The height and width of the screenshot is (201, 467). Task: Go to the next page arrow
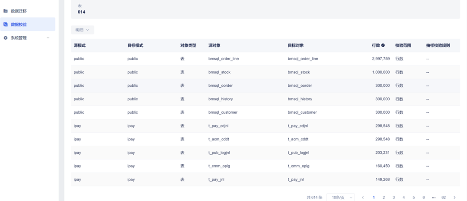click(x=454, y=198)
